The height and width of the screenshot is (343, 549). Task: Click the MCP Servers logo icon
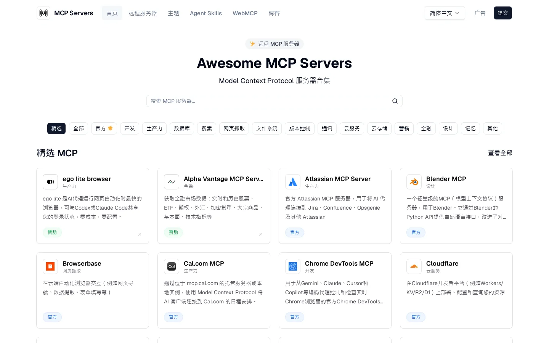43,13
